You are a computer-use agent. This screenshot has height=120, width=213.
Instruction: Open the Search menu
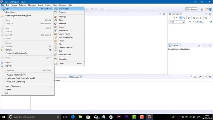[x=41, y=5]
